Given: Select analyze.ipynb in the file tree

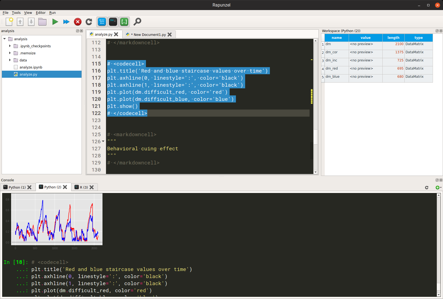Looking at the screenshot, I should (x=31, y=67).
